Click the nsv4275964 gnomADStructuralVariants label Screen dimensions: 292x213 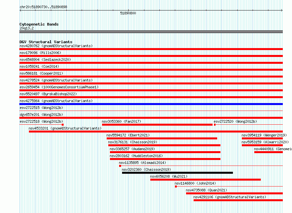56,101
